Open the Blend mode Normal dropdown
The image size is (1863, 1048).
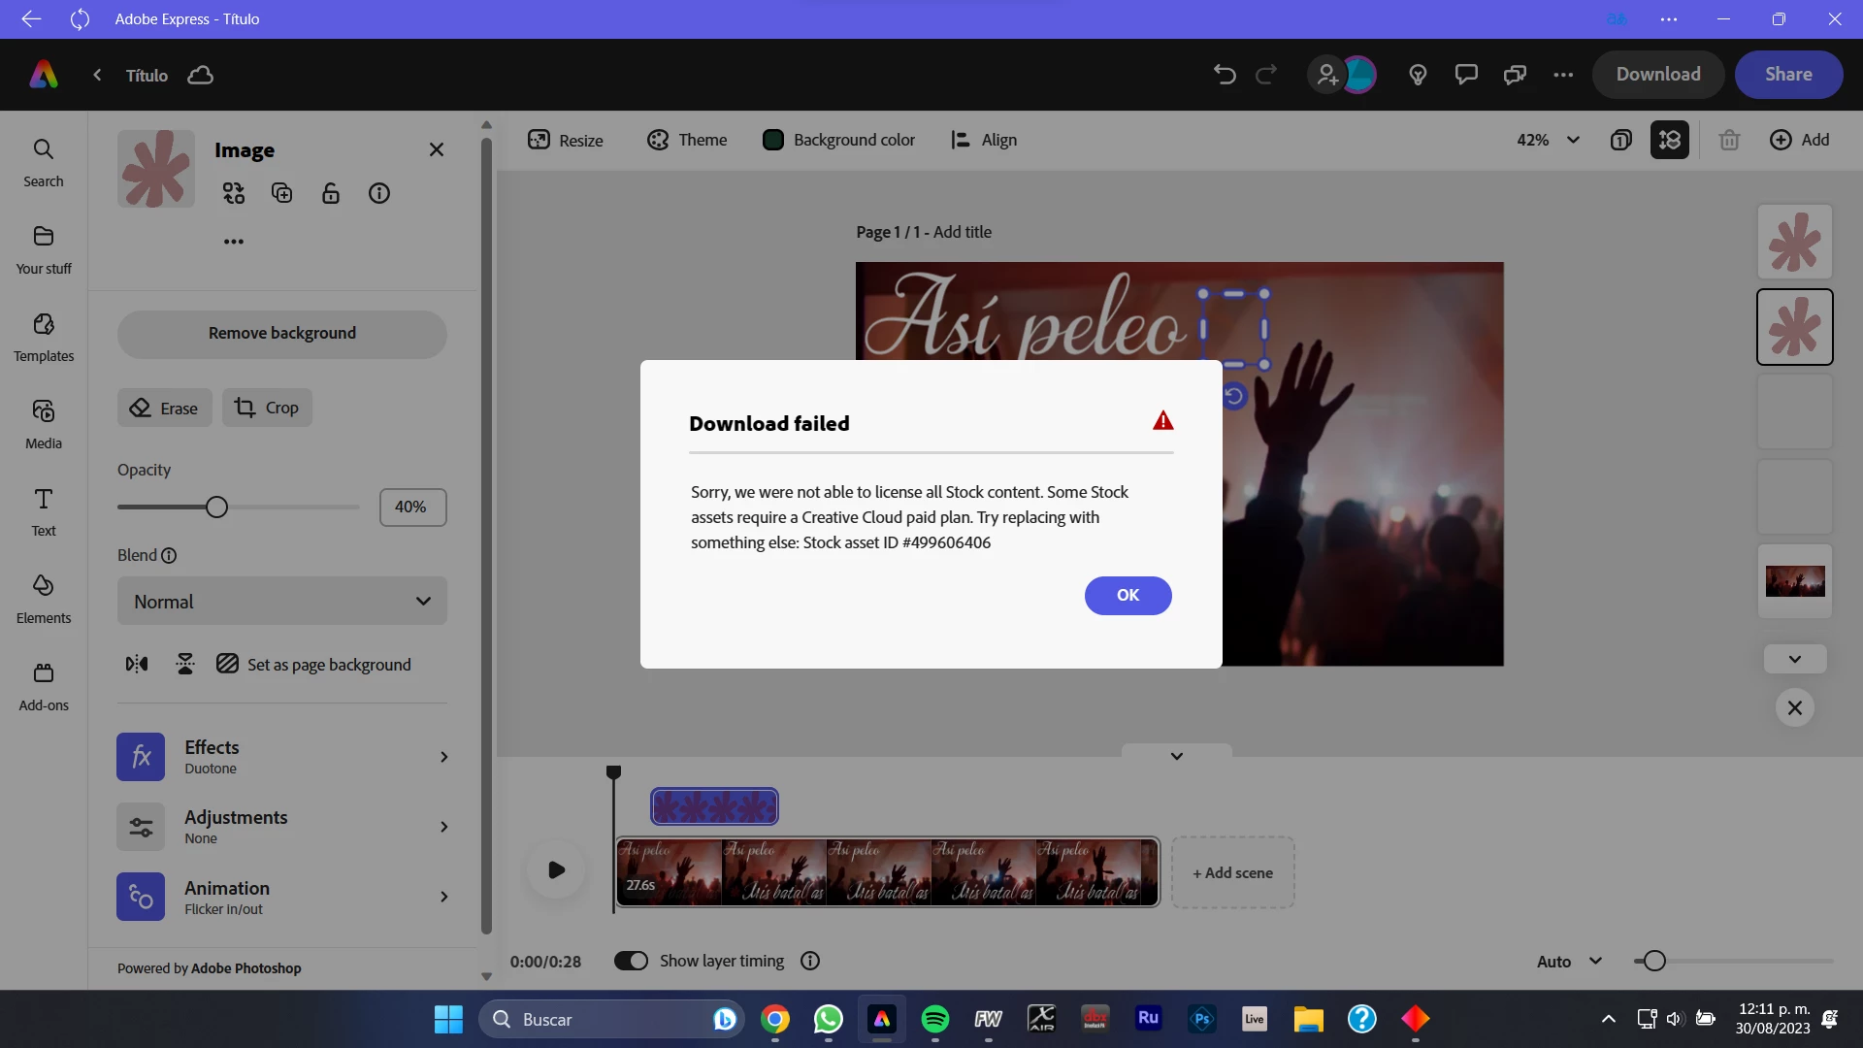(282, 602)
